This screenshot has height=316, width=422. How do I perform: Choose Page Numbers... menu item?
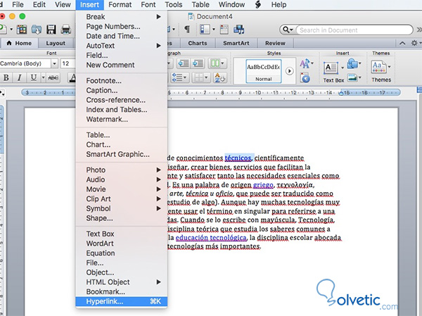coord(122,27)
